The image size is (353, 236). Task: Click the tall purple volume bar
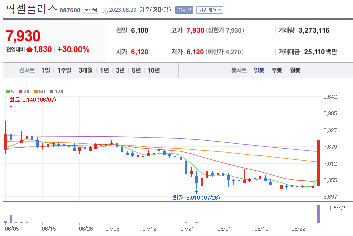pyautogui.click(x=318, y=214)
